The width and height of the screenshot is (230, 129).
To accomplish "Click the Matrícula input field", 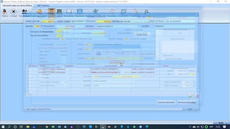I will [x=104, y=21].
